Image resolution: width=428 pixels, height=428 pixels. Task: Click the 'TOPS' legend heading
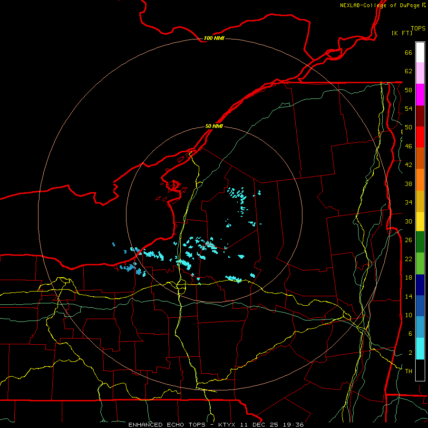tap(418, 29)
